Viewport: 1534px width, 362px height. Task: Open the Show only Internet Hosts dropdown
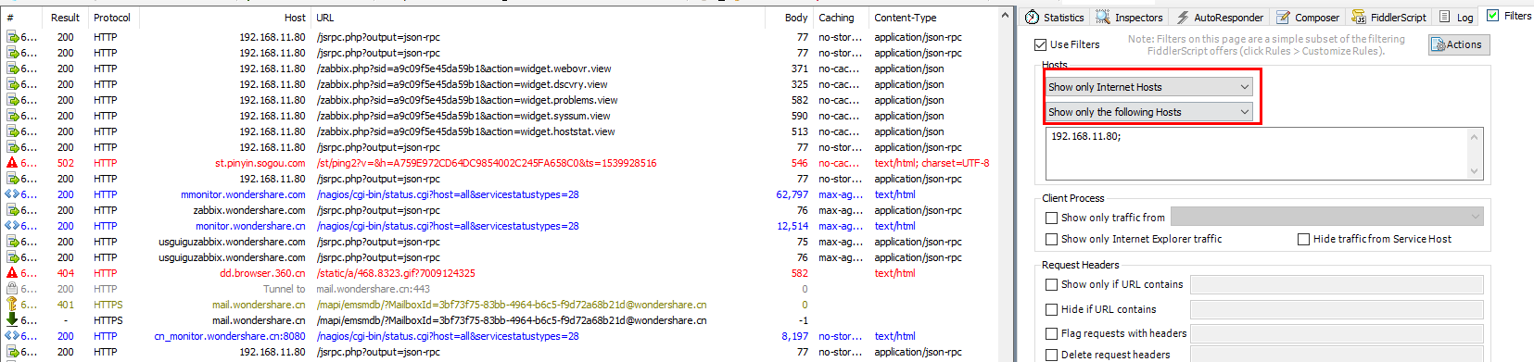tap(1149, 86)
